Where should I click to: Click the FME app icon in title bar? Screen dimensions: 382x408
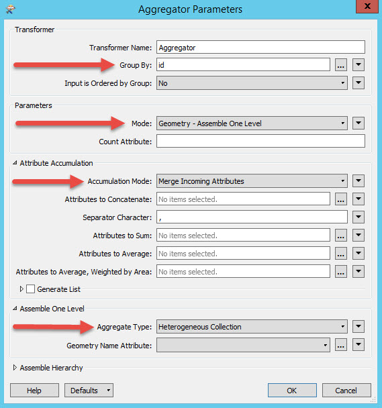(x=11, y=9)
